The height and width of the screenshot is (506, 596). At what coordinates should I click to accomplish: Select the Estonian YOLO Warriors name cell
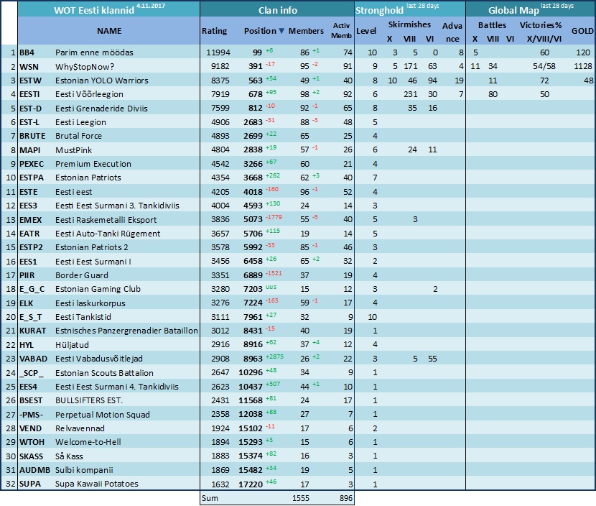pyautogui.click(x=102, y=80)
